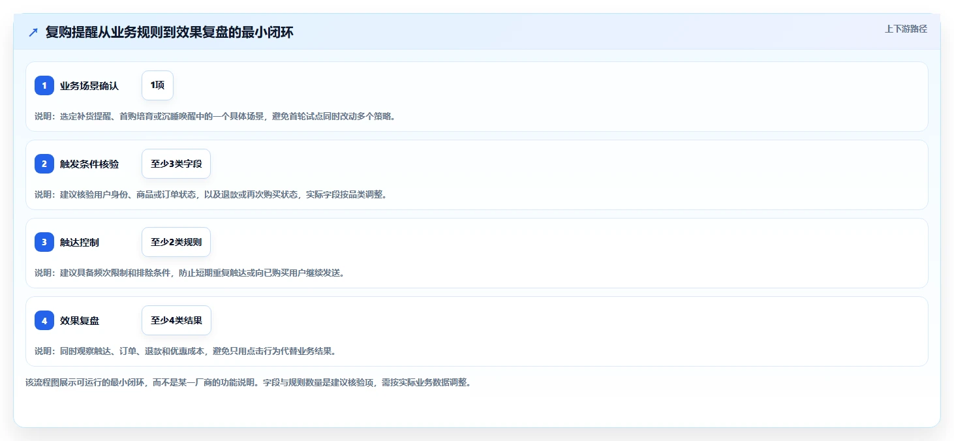The image size is (954, 441).
Task: Click the 触达控制 step title
Action: tap(80, 242)
